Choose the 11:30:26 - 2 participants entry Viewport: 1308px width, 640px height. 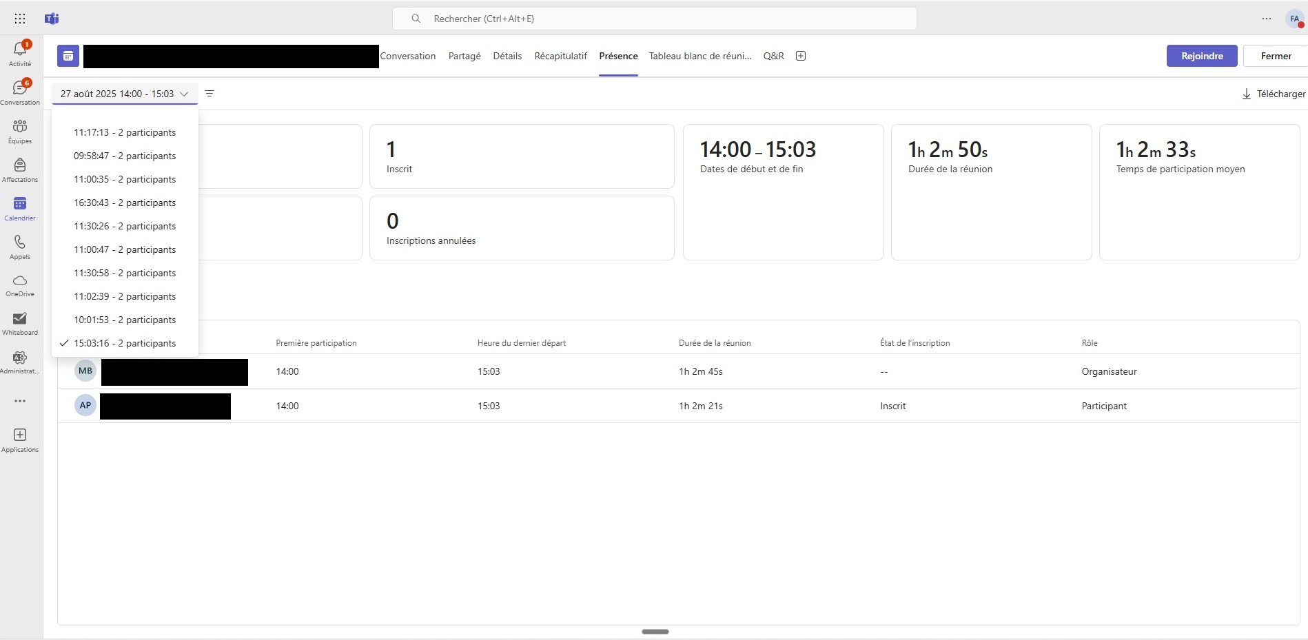click(125, 226)
